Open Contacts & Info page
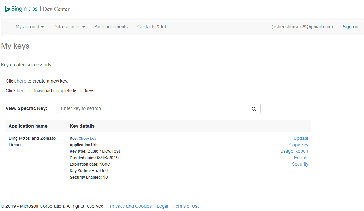The image size is (364, 211). click(x=153, y=27)
